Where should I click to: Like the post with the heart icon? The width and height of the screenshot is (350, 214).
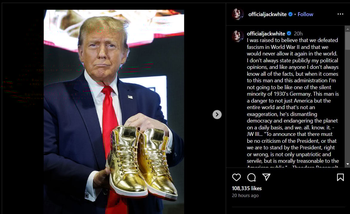237,177
